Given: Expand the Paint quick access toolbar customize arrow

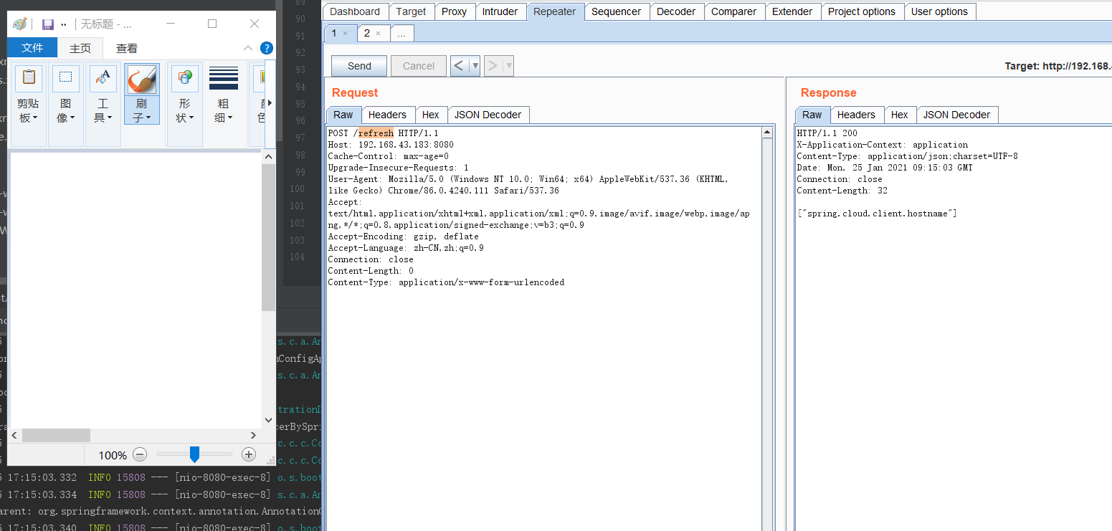Looking at the screenshot, I should point(64,24).
